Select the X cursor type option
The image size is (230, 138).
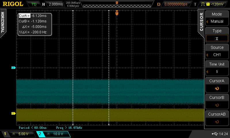coord(217,38)
